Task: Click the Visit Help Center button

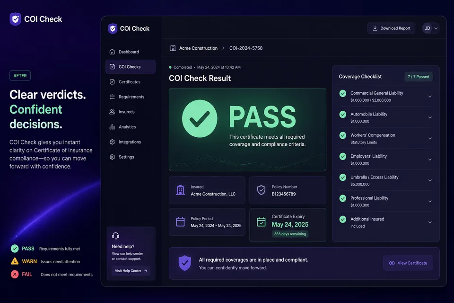Action: click(131, 270)
